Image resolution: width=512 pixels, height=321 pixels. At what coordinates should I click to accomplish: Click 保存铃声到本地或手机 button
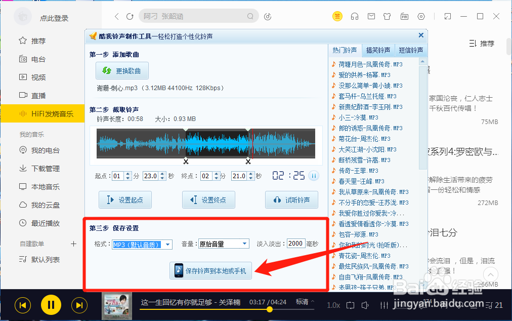tap(210, 271)
